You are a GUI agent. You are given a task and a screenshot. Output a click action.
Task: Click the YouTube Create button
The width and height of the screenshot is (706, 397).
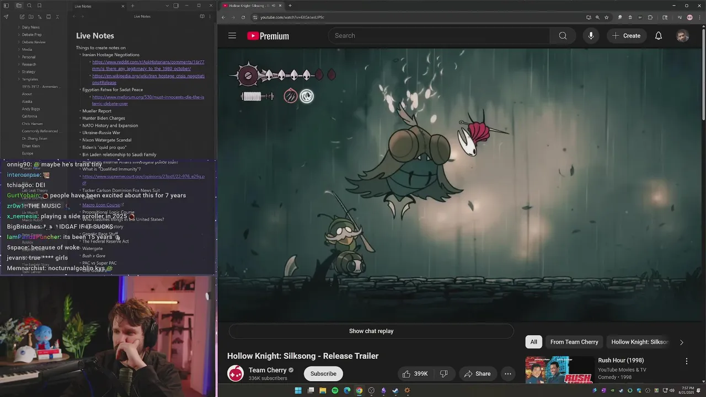(627, 36)
